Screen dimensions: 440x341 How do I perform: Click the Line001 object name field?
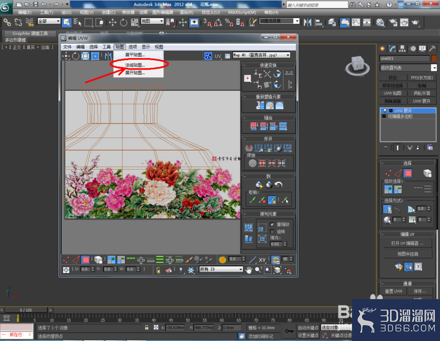click(404, 59)
